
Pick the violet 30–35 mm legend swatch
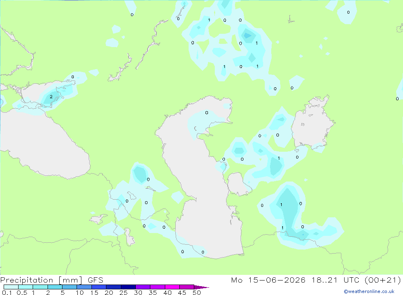[x=143, y=287]
